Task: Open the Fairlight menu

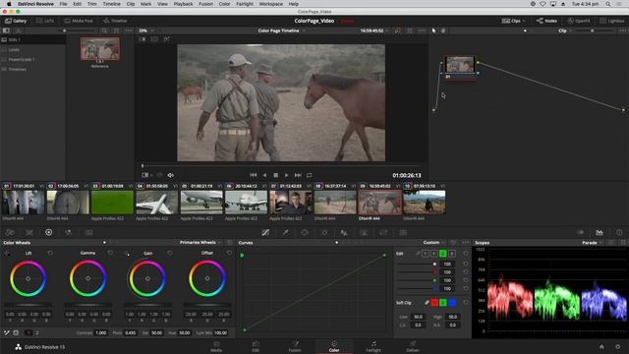Action: [245, 4]
